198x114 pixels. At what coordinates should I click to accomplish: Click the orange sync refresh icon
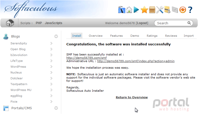coord(183,10)
